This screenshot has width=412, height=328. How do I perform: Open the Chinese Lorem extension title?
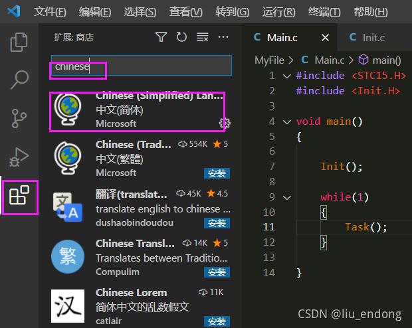coord(131,293)
